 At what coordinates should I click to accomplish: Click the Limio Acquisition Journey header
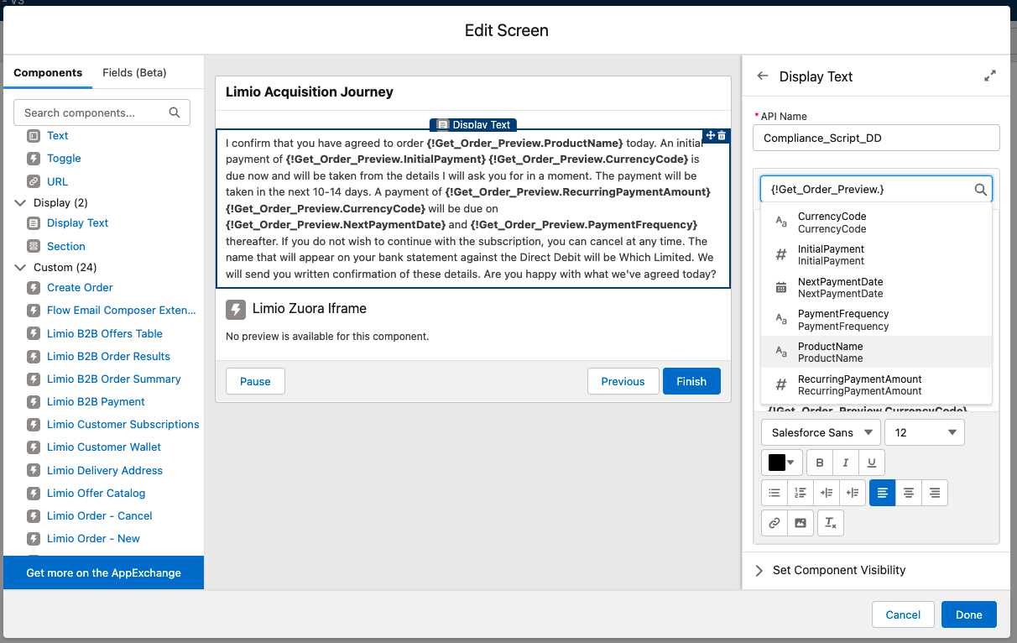click(310, 92)
